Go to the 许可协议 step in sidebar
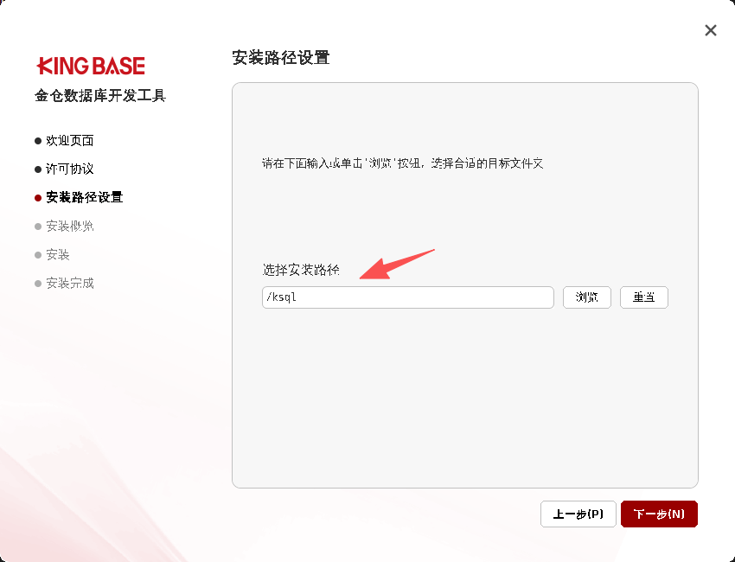The image size is (735, 562). coord(70,169)
